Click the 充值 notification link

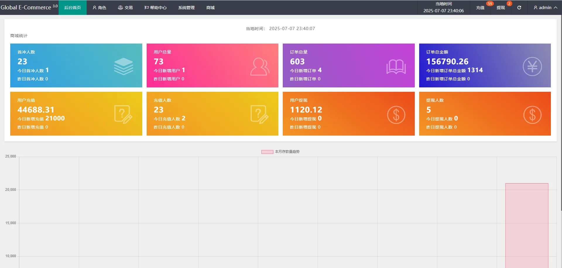480,8
